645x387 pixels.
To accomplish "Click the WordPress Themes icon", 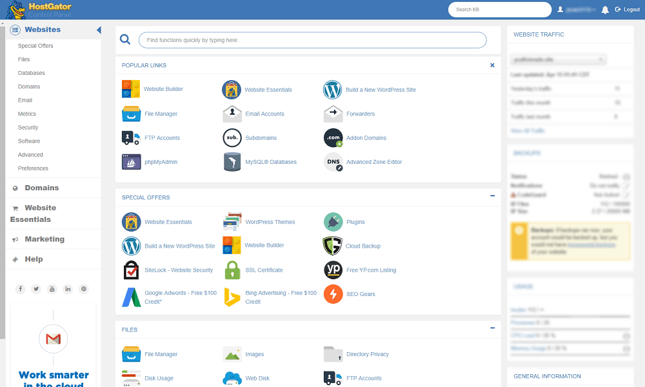I will [x=232, y=222].
